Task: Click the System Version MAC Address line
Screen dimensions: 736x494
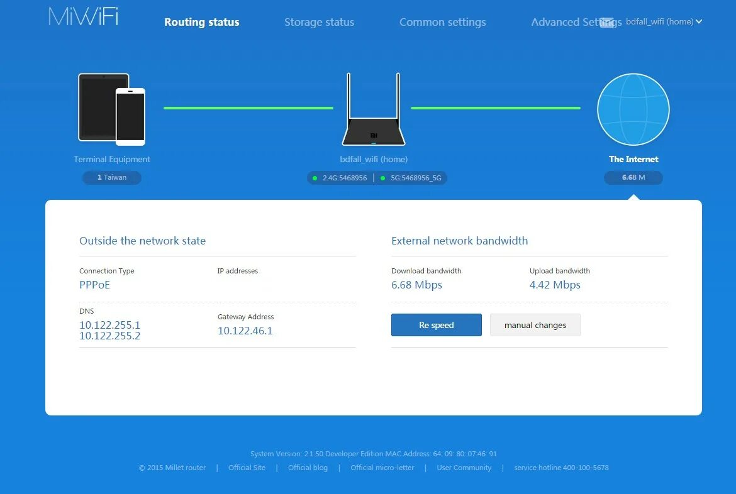Action: coord(374,454)
